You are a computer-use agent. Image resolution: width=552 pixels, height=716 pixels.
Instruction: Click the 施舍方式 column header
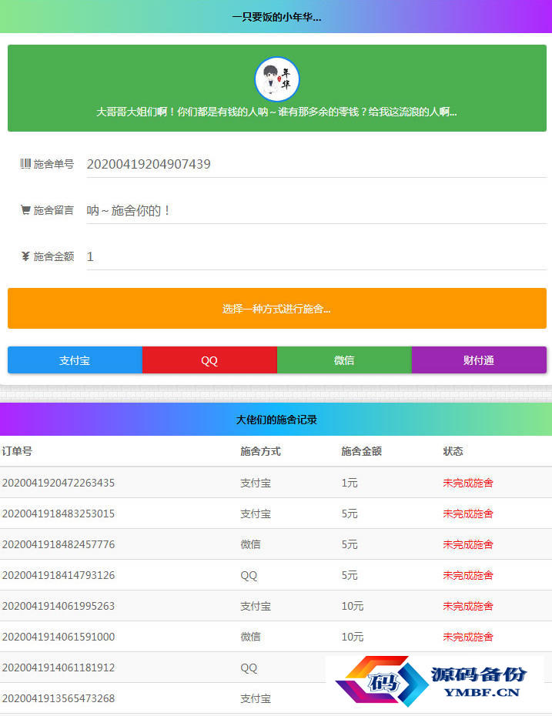260,451
